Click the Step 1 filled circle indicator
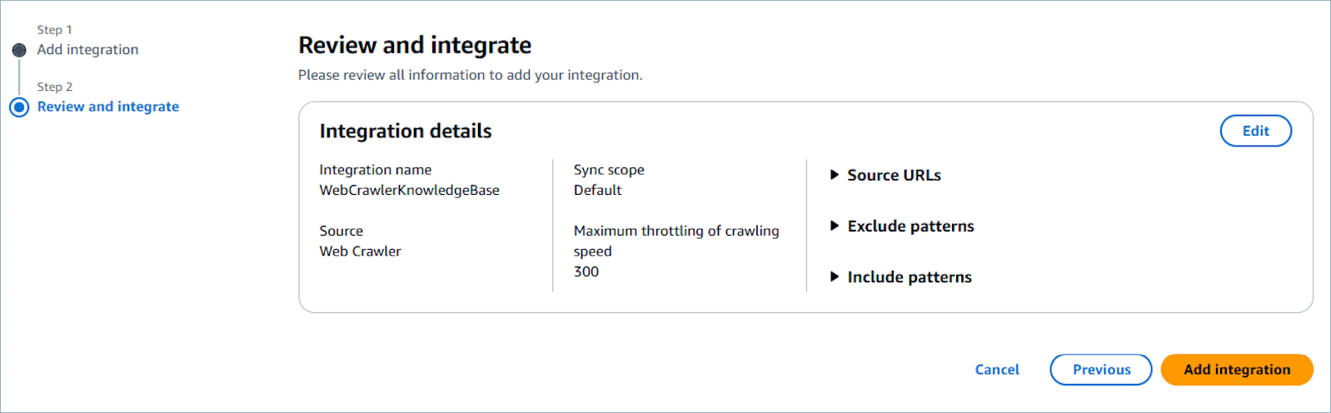Image resolution: width=1331 pixels, height=413 pixels. pyautogui.click(x=19, y=50)
